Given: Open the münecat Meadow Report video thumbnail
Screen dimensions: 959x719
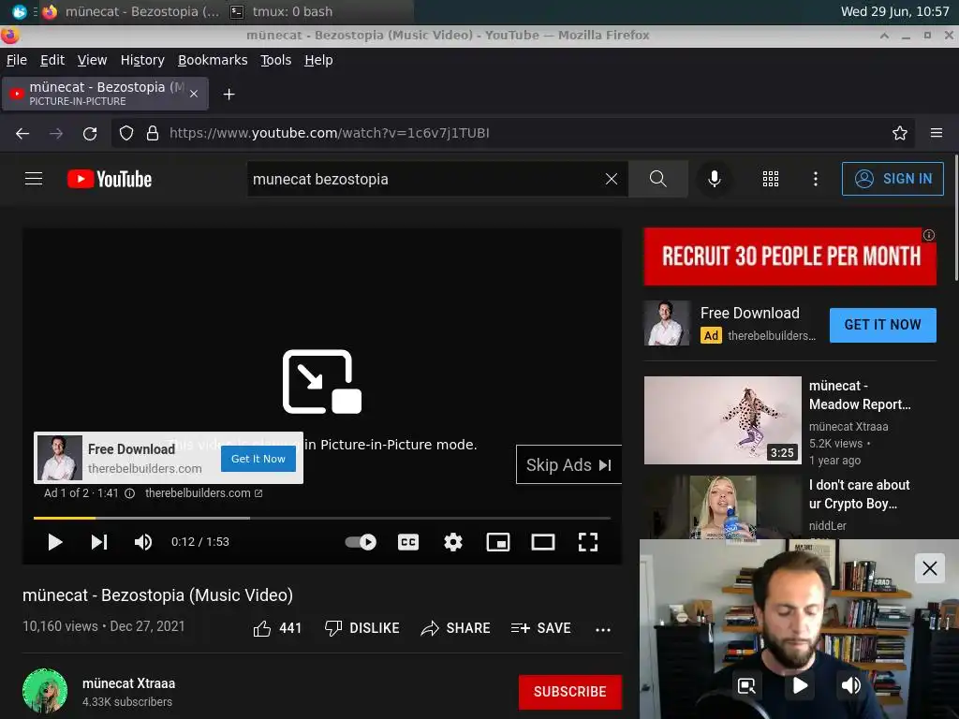Looking at the screenshot, I should [722, 420].
